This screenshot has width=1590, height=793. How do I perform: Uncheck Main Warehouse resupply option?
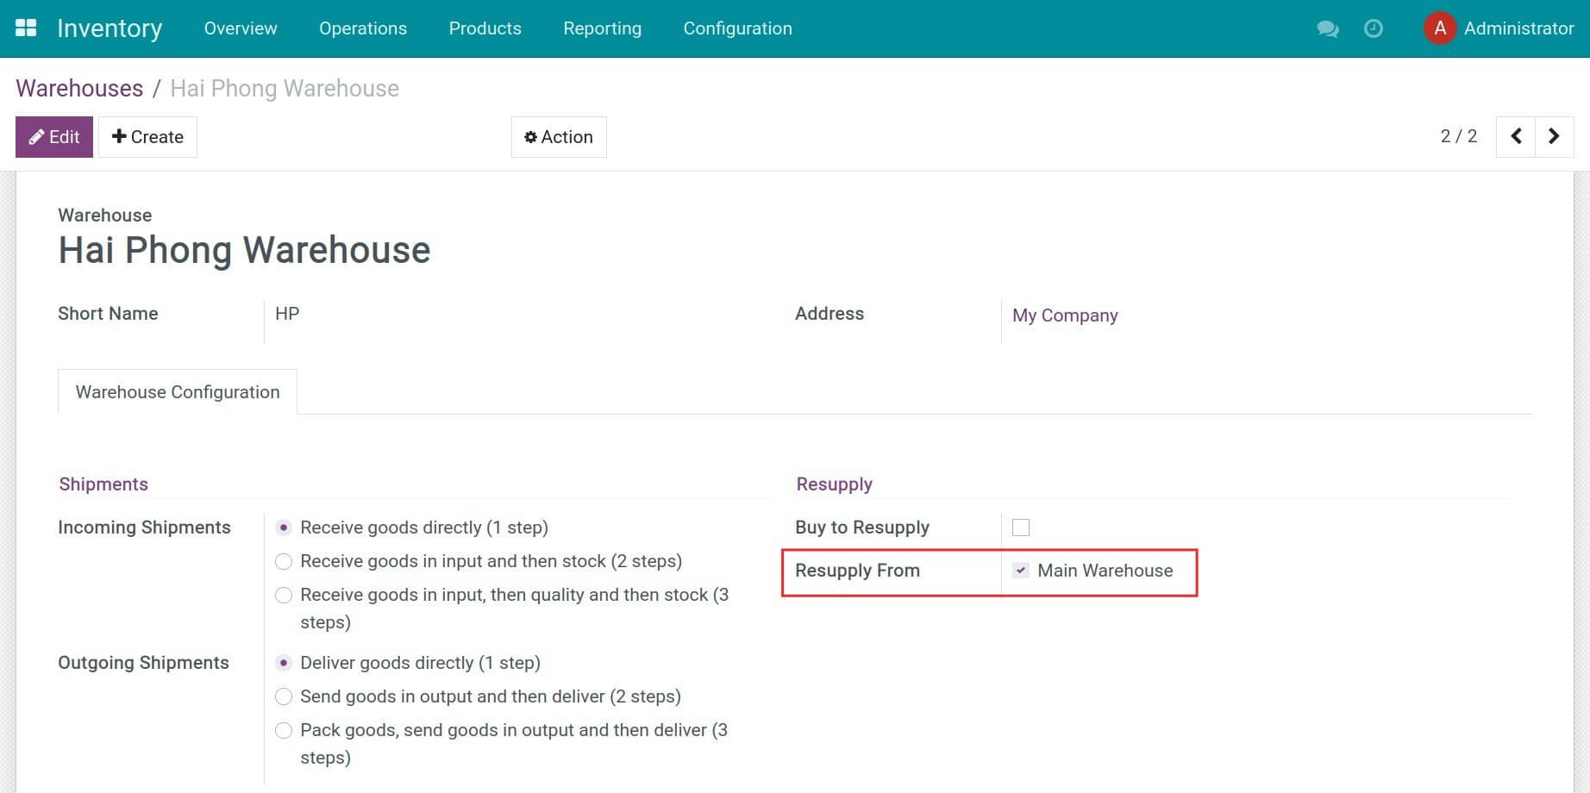pos(1022,570)
